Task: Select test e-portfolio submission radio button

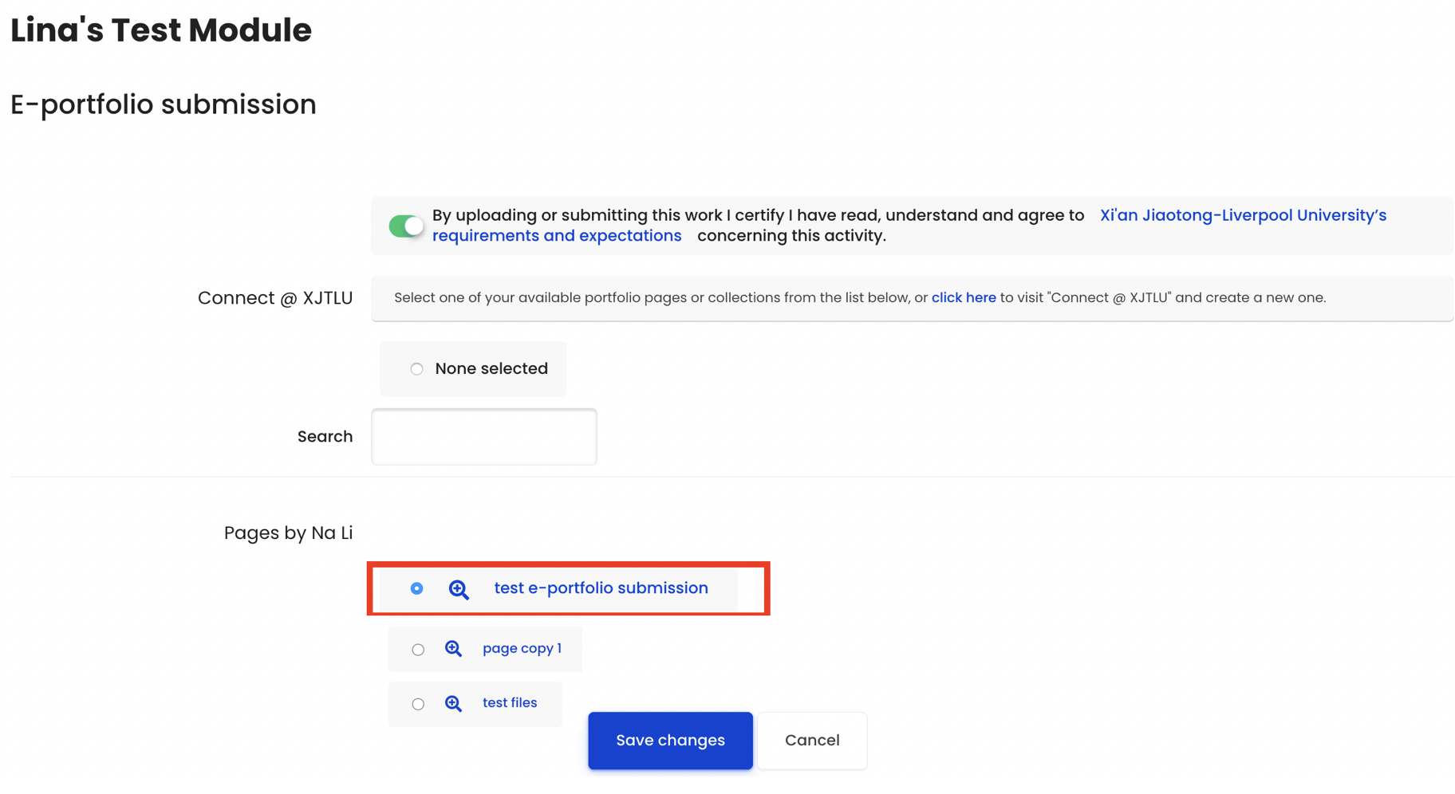Action: (x=416, y=588)
